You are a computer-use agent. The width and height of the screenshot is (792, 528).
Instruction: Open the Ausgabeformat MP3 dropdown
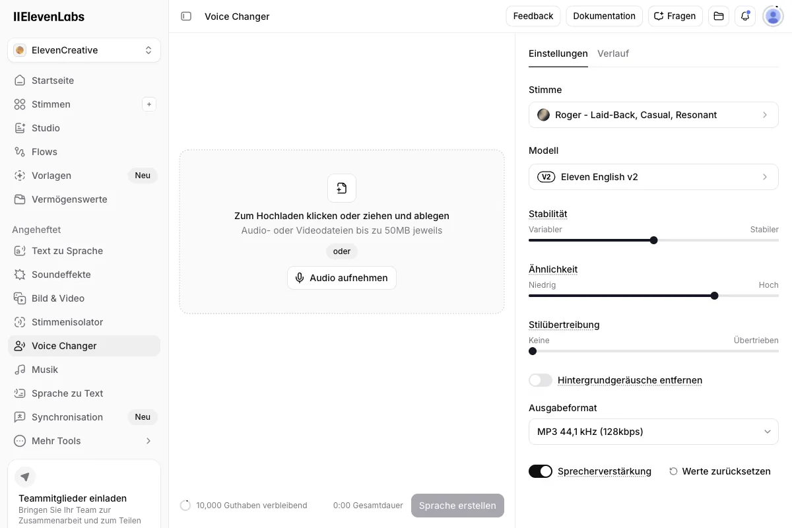point(653,432)
